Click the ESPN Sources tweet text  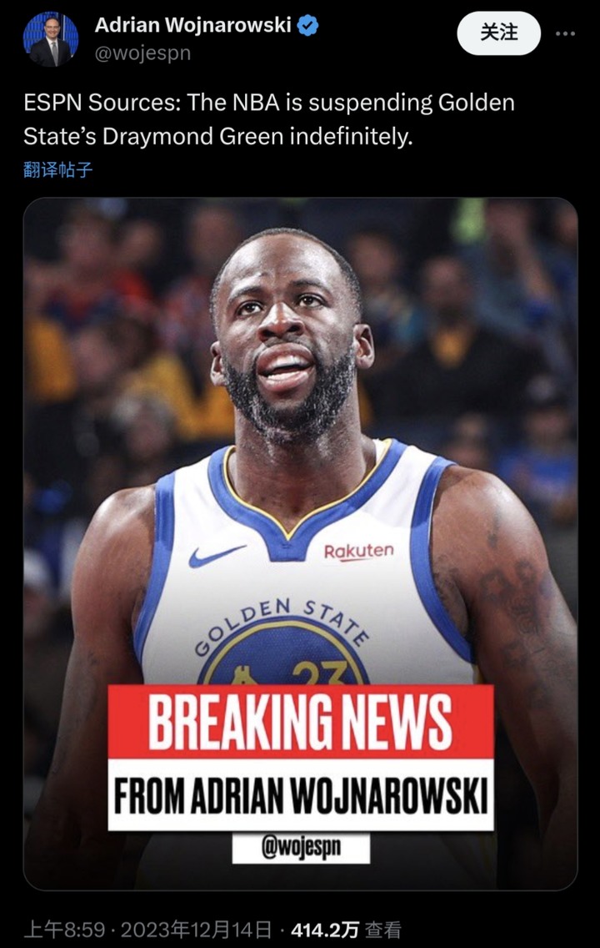[x=269, y=119]
